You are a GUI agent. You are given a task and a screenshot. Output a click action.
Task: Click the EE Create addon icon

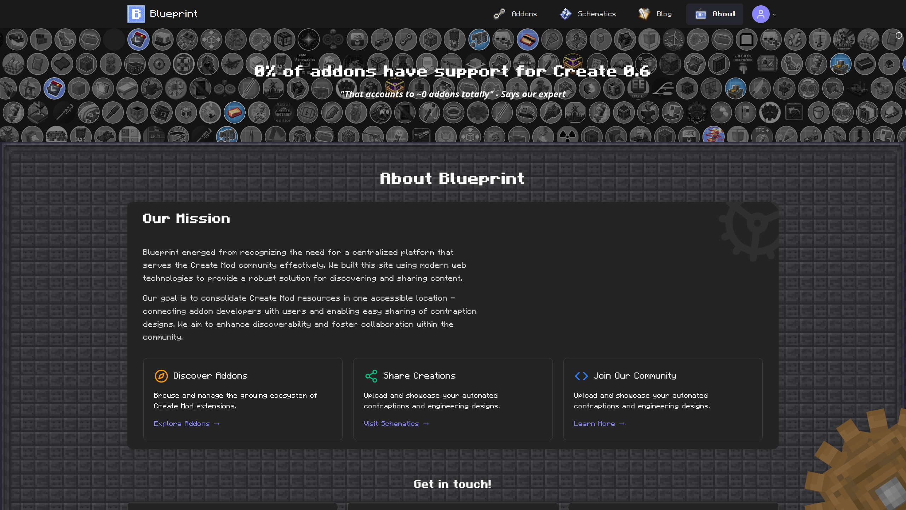pyautogui.click(x=638, y=88)
